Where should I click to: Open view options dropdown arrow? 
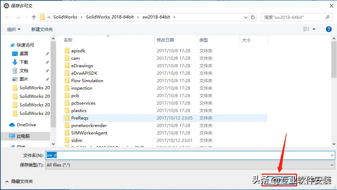[x=314, y=29]
